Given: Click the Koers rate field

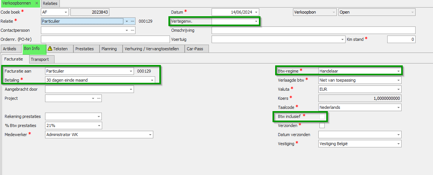Looking at the screenshot, I should tap(360, 98).
